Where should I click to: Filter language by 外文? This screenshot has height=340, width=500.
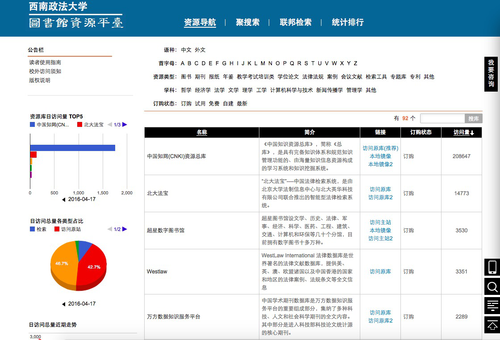click(x=200, y=50)
